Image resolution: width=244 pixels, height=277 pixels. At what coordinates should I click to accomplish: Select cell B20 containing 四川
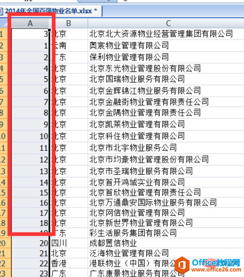(69, 243)
